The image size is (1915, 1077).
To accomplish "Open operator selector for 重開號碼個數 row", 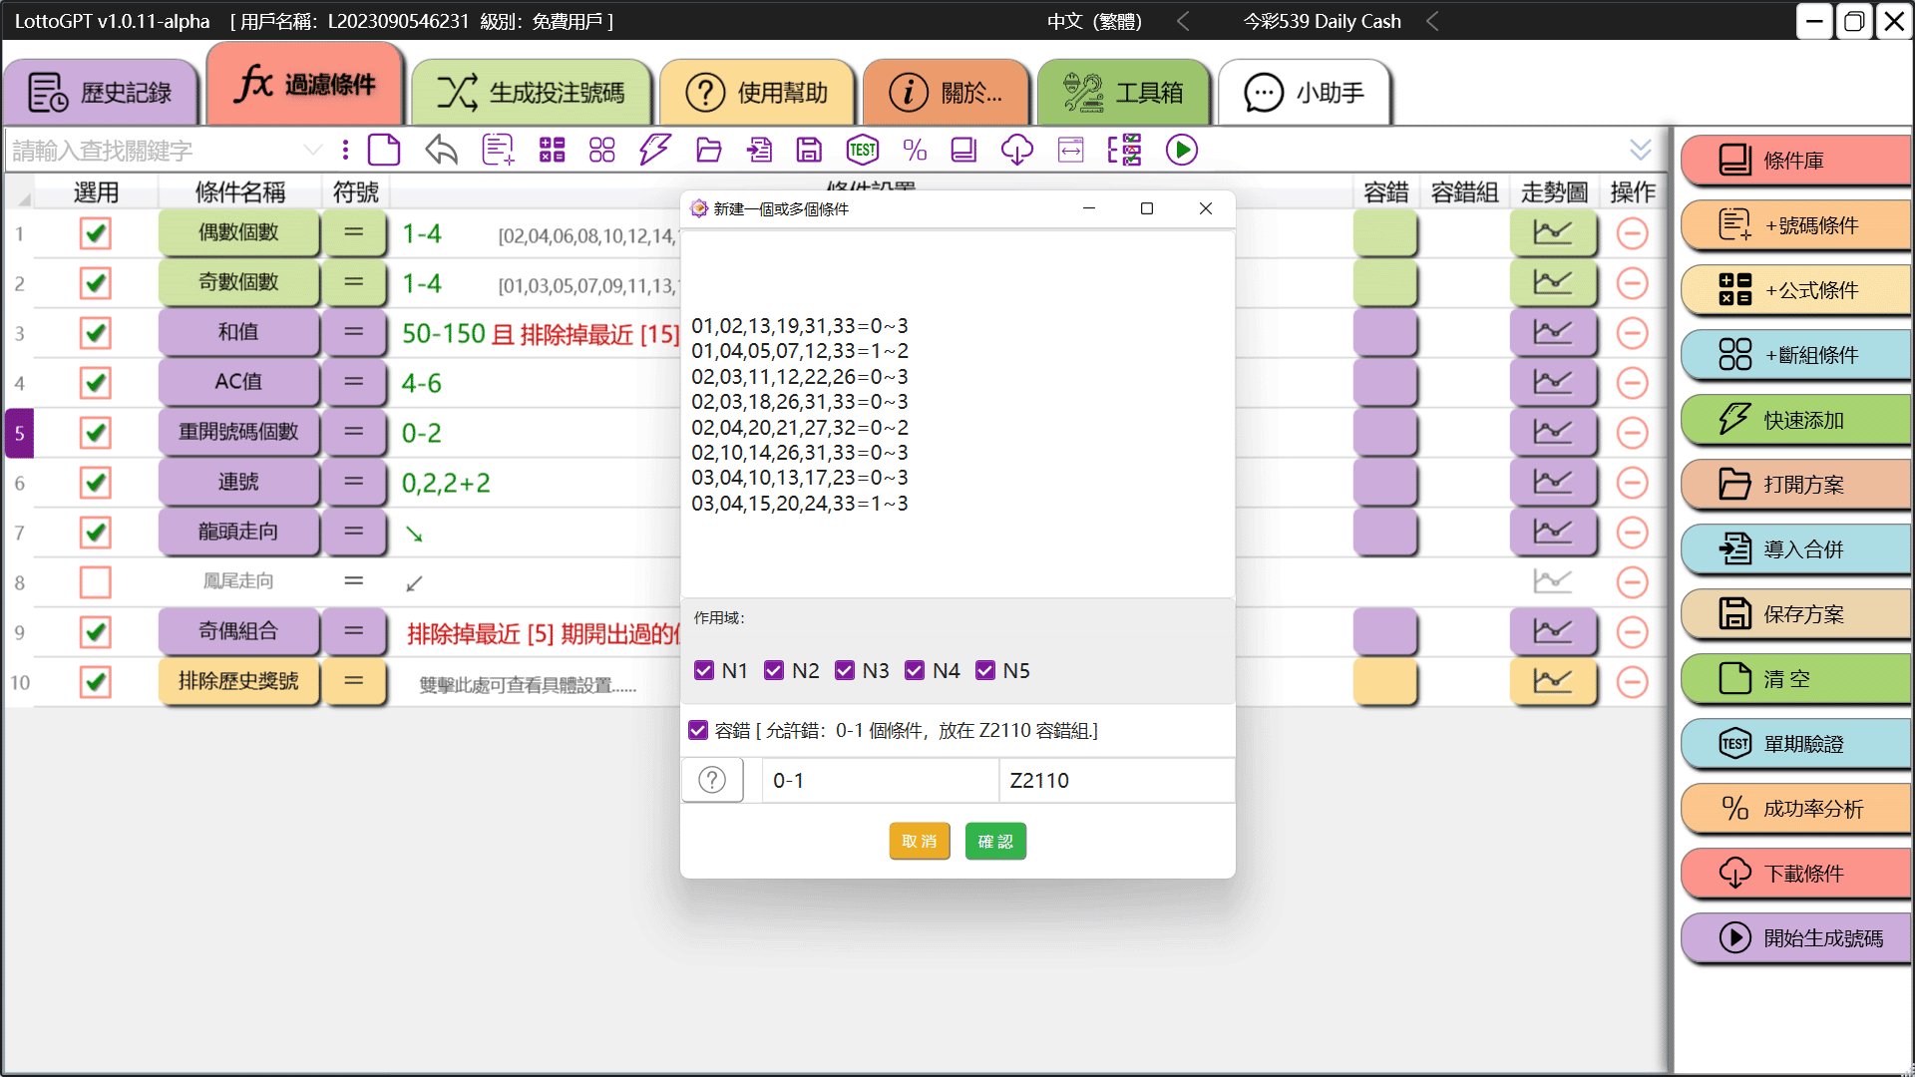I will click(x=354, y=432).
